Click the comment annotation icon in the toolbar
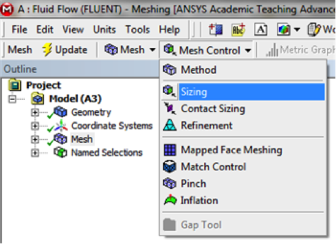The width and height of the screenshot is (336, 244). click(x=239, y=29)
